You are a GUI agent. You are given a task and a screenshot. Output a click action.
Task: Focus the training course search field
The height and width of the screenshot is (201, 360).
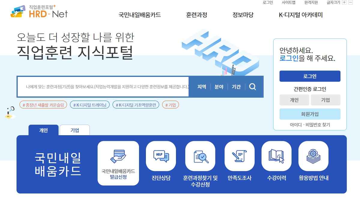point(103,87)
